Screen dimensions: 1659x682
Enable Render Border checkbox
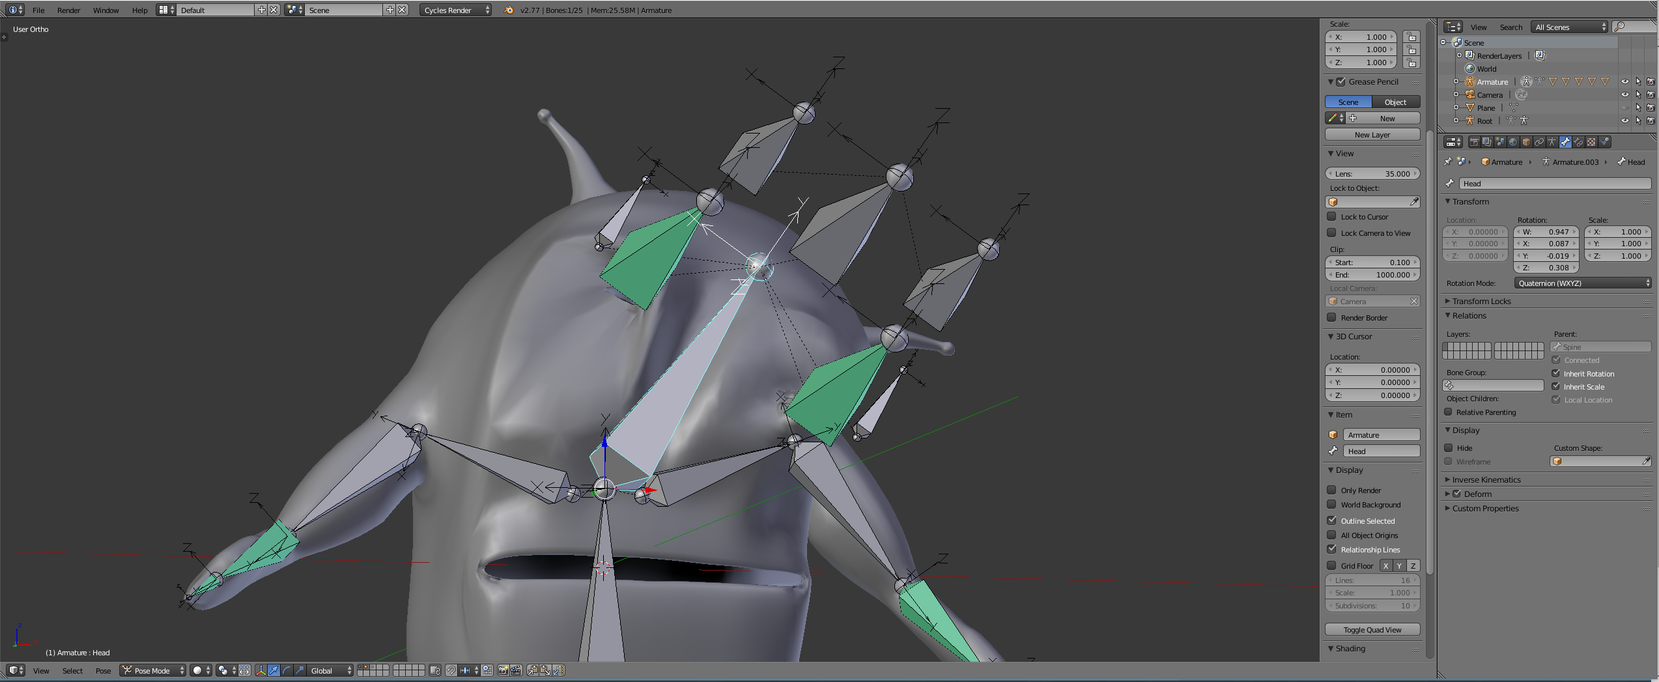1331,317
